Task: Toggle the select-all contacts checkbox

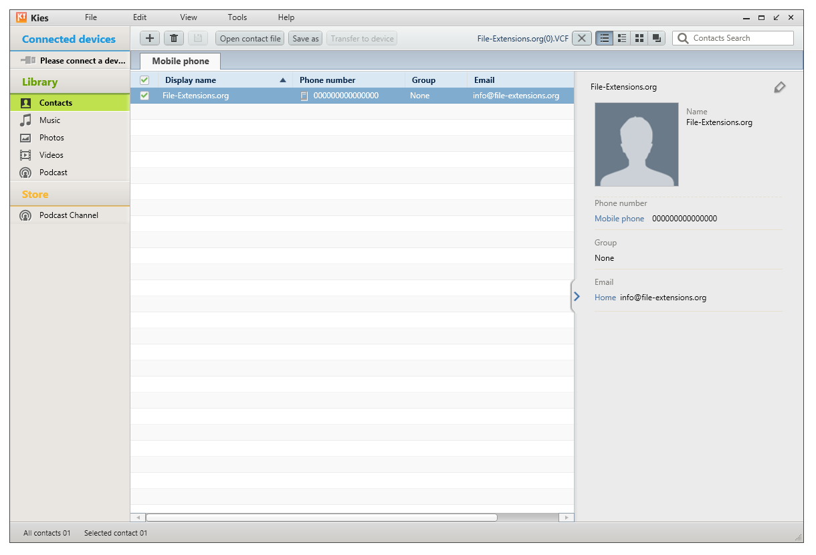Action: coord(144,80)
